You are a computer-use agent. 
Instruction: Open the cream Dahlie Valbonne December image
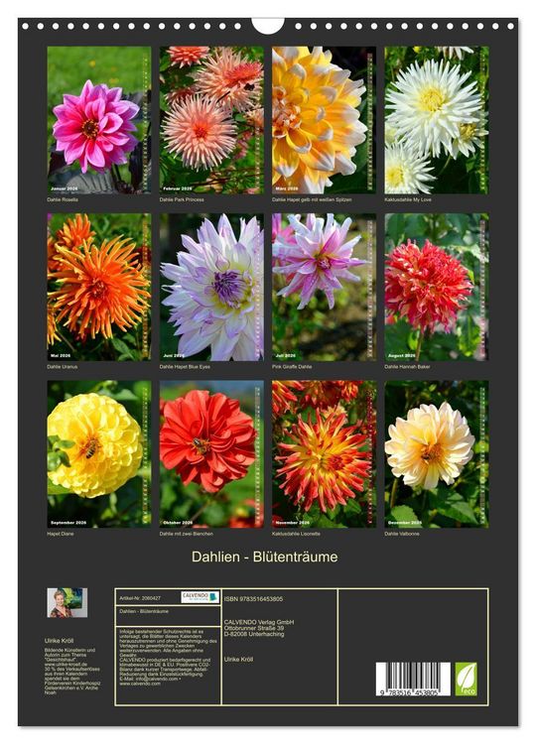click(437, 453)
